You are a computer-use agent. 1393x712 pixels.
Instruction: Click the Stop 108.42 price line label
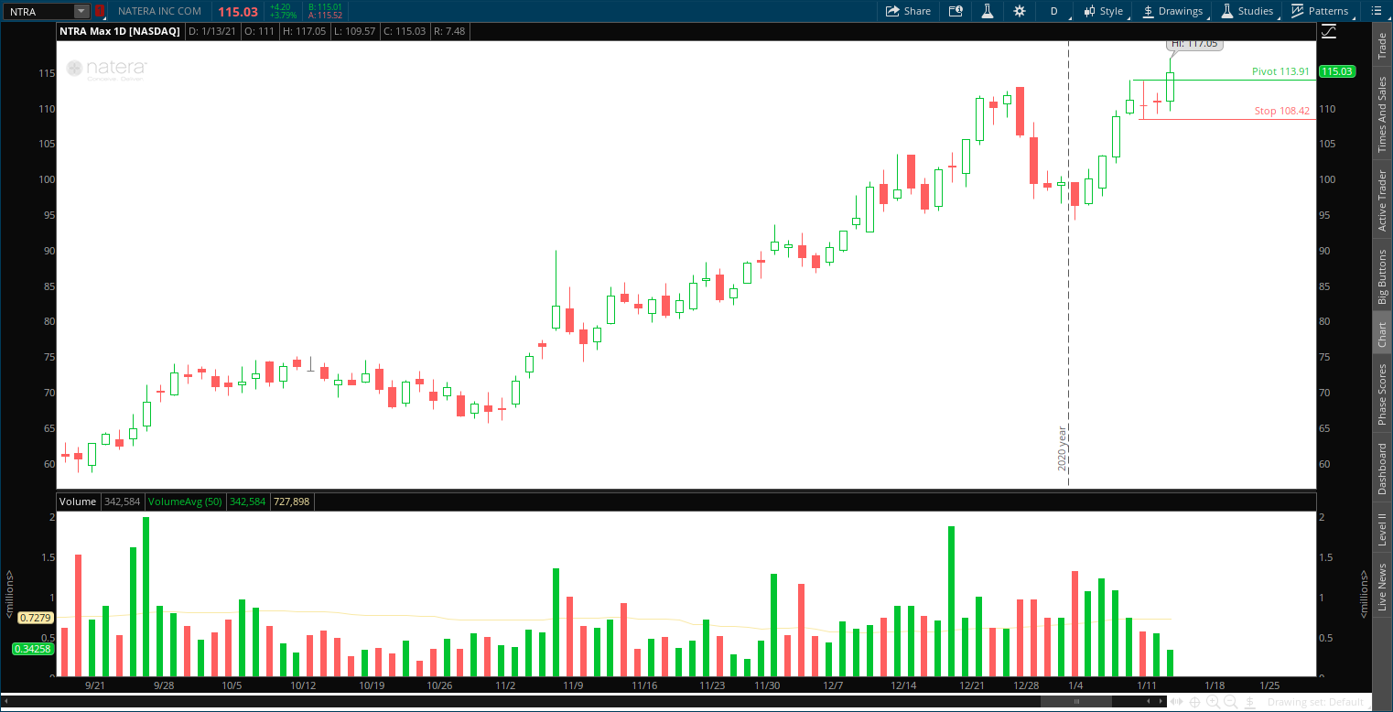(x=1281, y=111)
